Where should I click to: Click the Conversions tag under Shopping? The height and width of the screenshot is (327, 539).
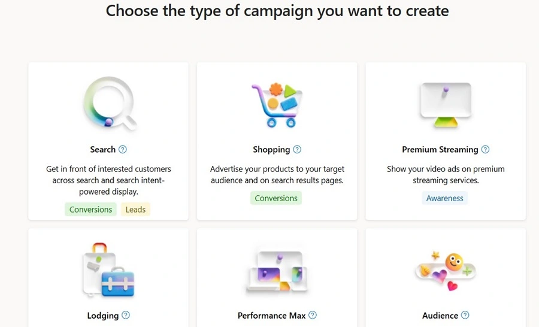click(x=276, y=198)
